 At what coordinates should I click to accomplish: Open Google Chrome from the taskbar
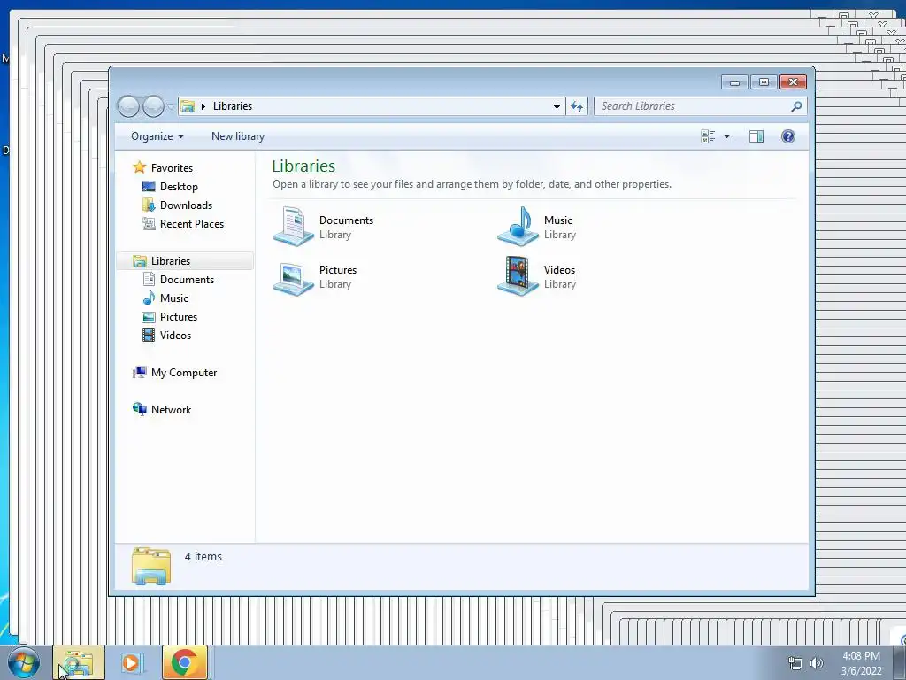pos(185,662)
